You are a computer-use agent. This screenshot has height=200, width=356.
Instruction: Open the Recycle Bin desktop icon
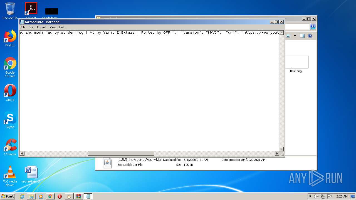10,11
